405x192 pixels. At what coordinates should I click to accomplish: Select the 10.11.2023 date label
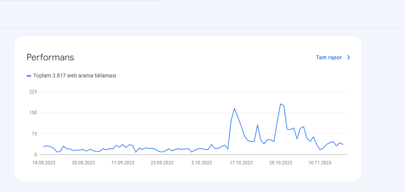pos(320,163)
